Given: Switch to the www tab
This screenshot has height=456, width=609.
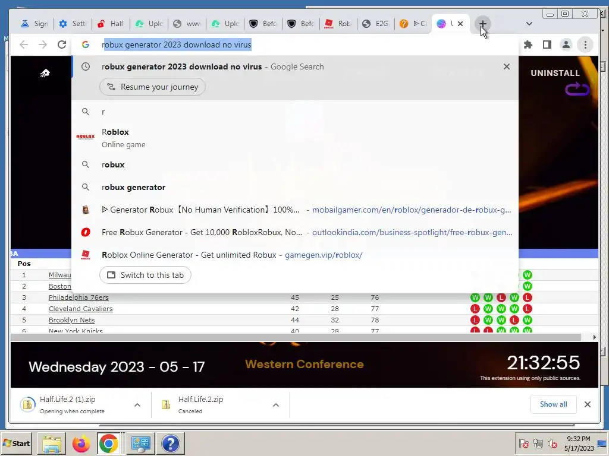Looking at the screenshot, I should (x=187, y=24).
